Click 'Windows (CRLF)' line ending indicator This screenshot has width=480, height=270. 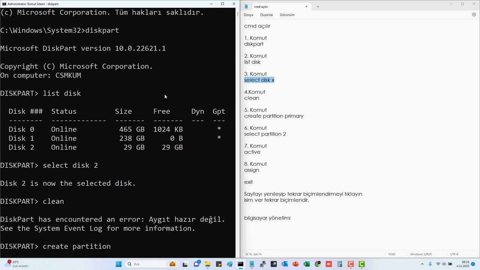point(421,254)
